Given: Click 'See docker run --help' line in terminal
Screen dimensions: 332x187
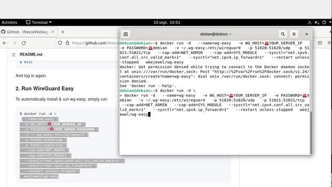Looking at the screenshot, I should coord(148,86).
